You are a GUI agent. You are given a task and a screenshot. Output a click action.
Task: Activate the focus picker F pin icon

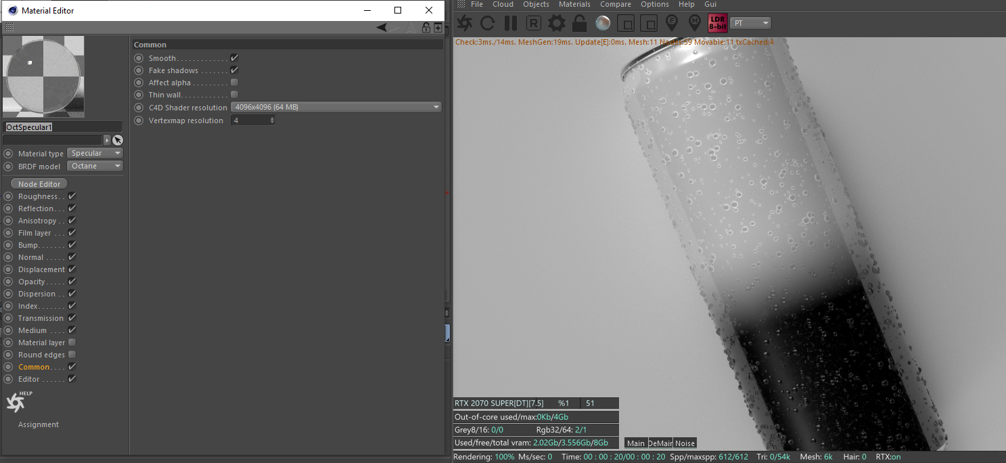point(672,23)
